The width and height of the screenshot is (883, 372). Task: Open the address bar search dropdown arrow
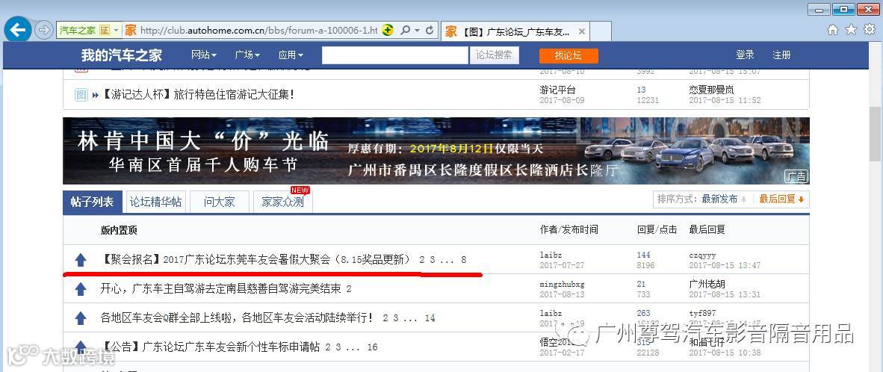click(418, 31)
